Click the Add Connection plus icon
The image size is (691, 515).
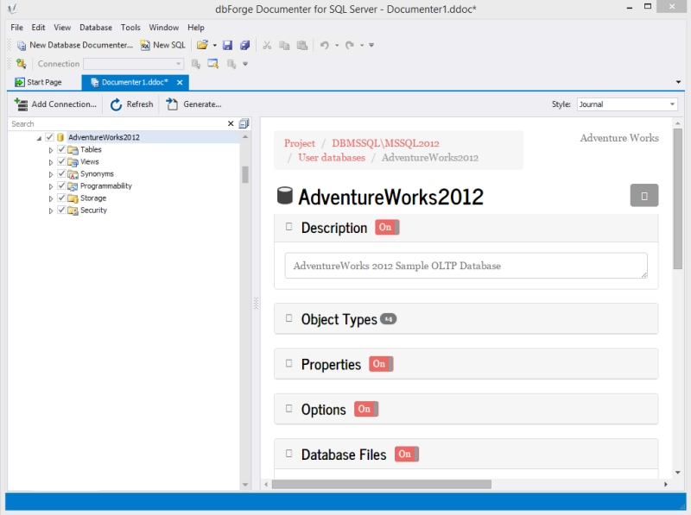(21, 104)
